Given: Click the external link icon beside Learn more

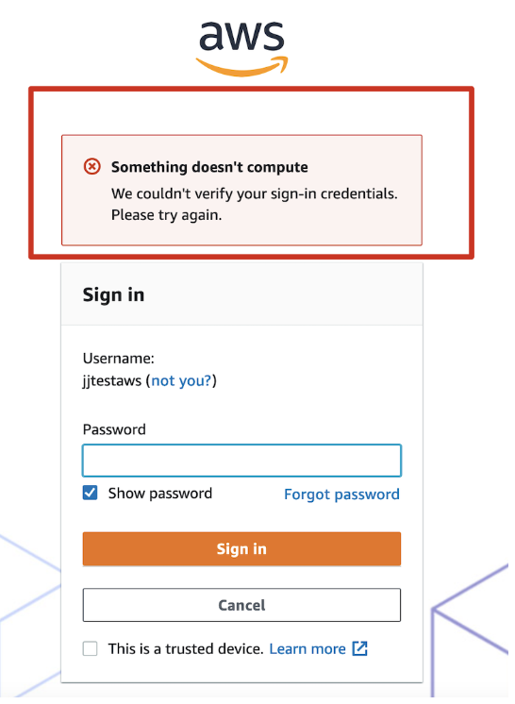Looking at the screenshot, I should pos(359,648).
